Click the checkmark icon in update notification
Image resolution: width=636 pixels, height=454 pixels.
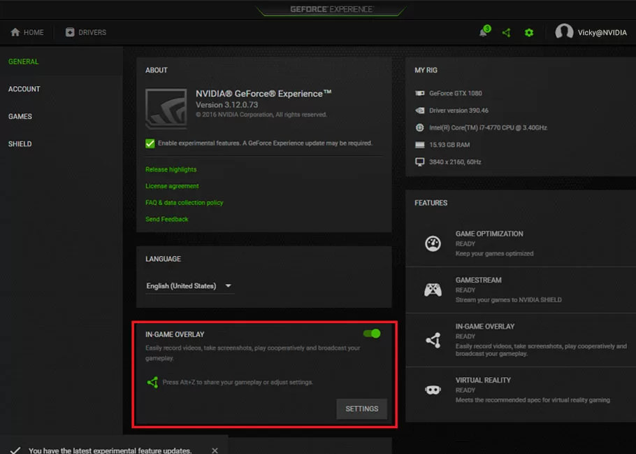[x=15, y=450]
